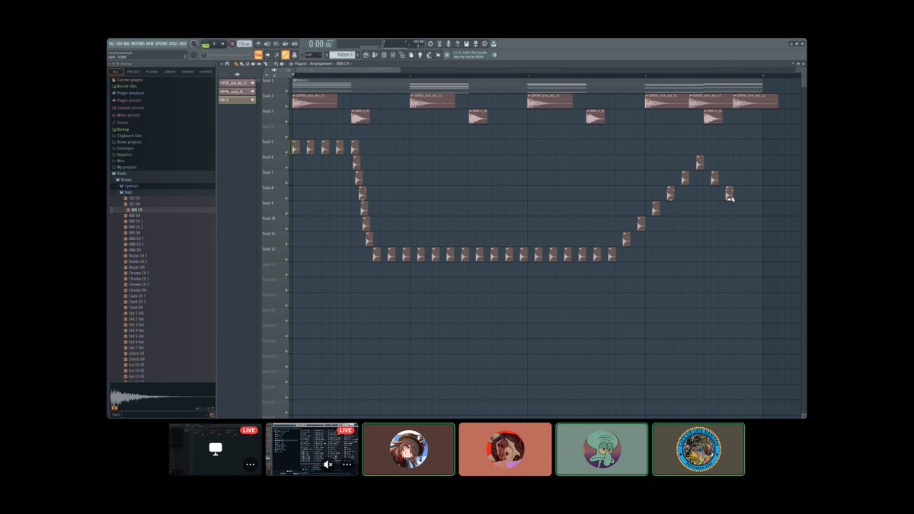Expand Plugin database folder
This screenshot has width=914, height=514.
click(130, 93)
